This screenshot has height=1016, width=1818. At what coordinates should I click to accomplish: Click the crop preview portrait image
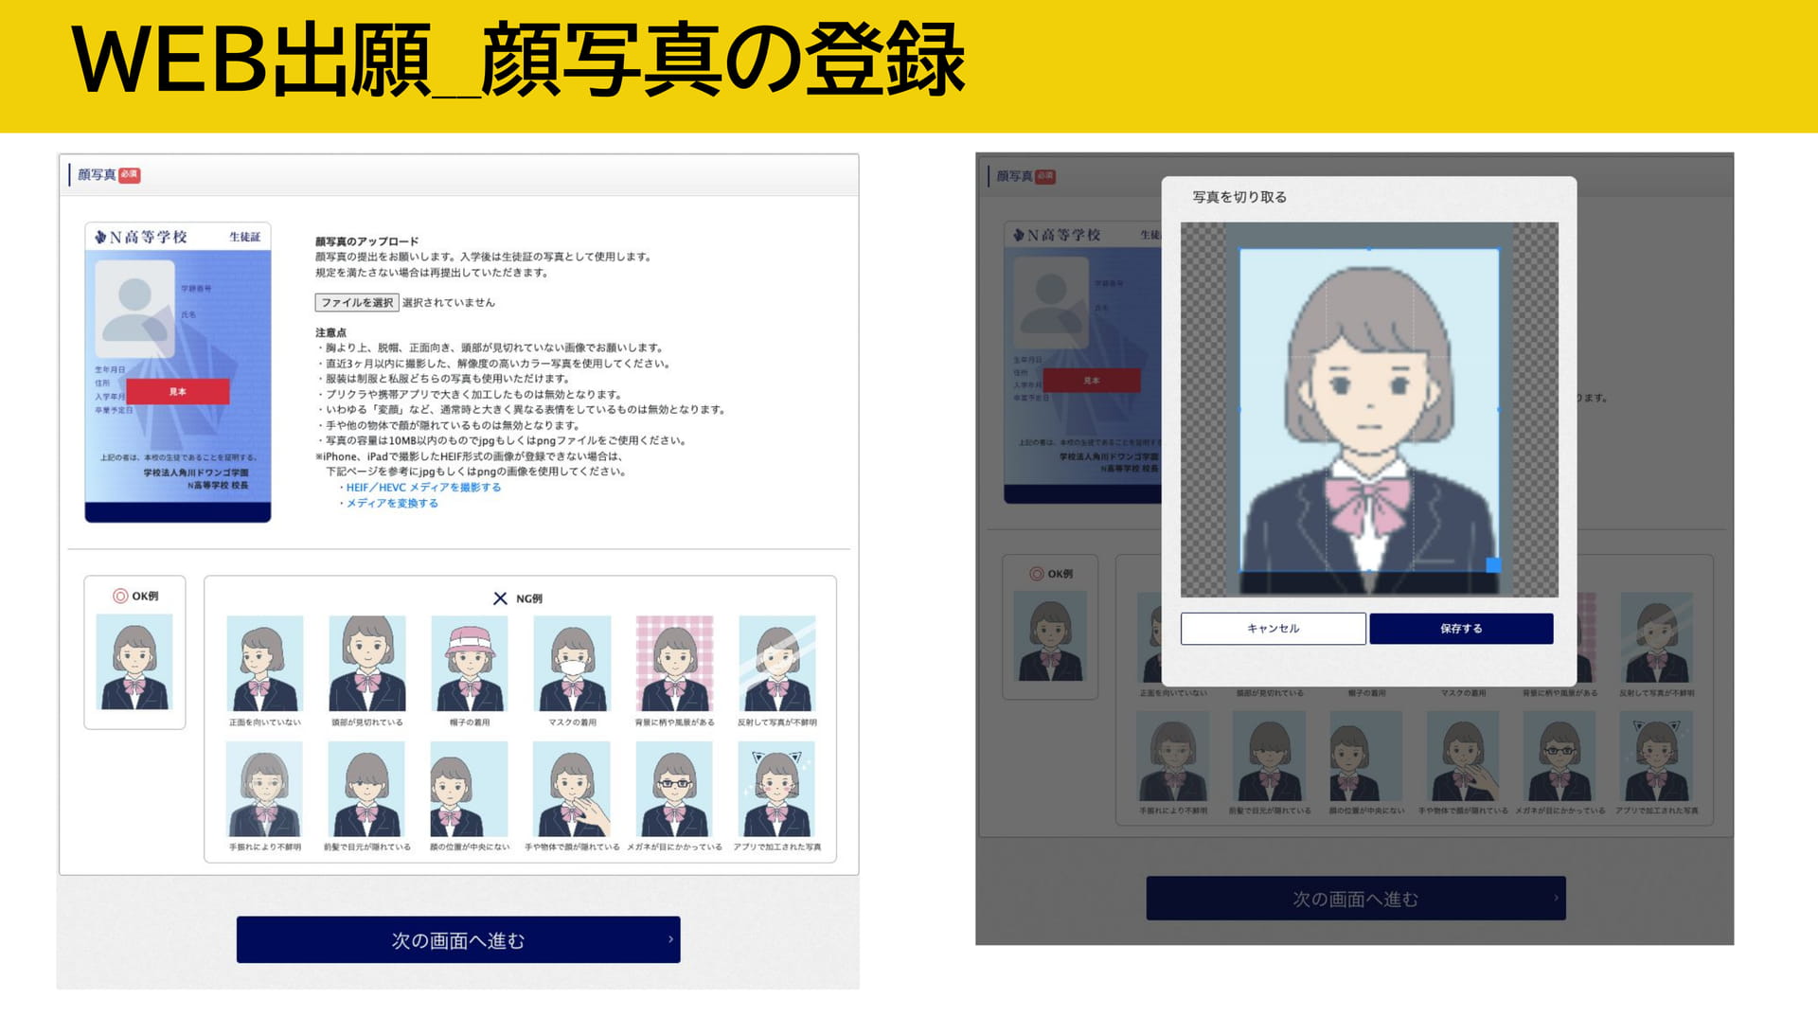pyautogui.click(x=1369, y=410)
